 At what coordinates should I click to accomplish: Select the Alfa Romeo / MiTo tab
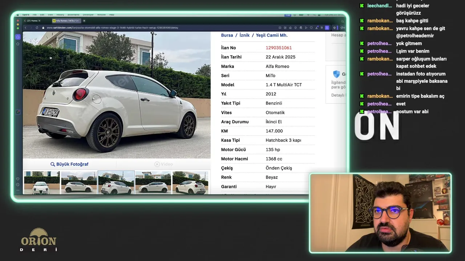(67, 21)
